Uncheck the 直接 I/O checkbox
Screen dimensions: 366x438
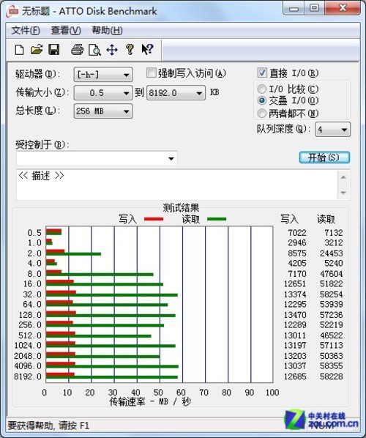pyautogui.click(x=262, y=73)
